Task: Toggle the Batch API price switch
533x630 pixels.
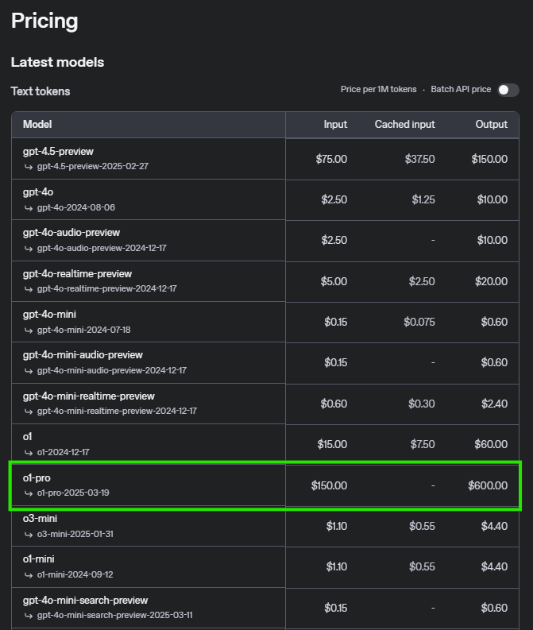Action: [508, 90]
